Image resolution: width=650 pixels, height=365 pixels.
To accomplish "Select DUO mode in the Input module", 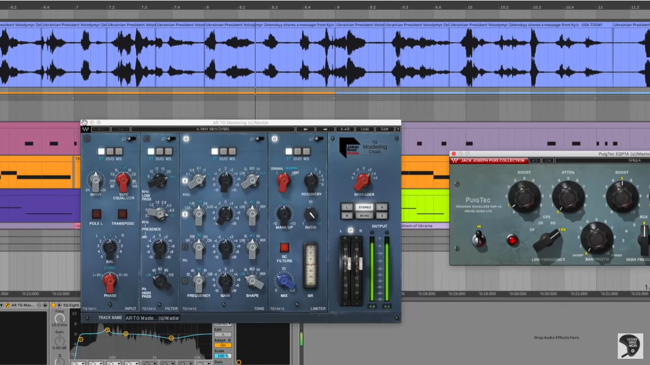I will (110, 152).
